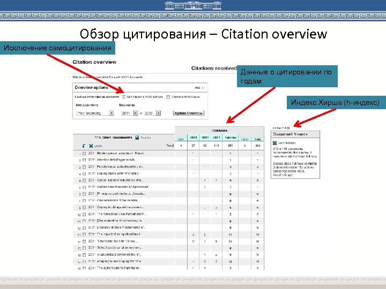The height and width of the screenshot is (289, 386).
Task: Open document 'The Tenacious Goal Pursuit and F...'
Action: [x=122, y=214]
